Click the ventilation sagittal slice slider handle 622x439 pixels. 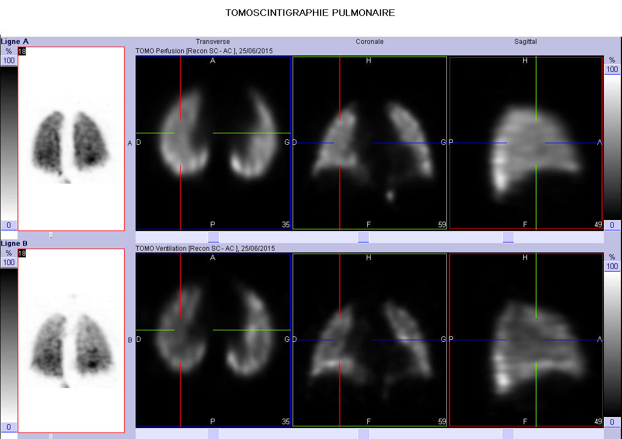point(508,434)
